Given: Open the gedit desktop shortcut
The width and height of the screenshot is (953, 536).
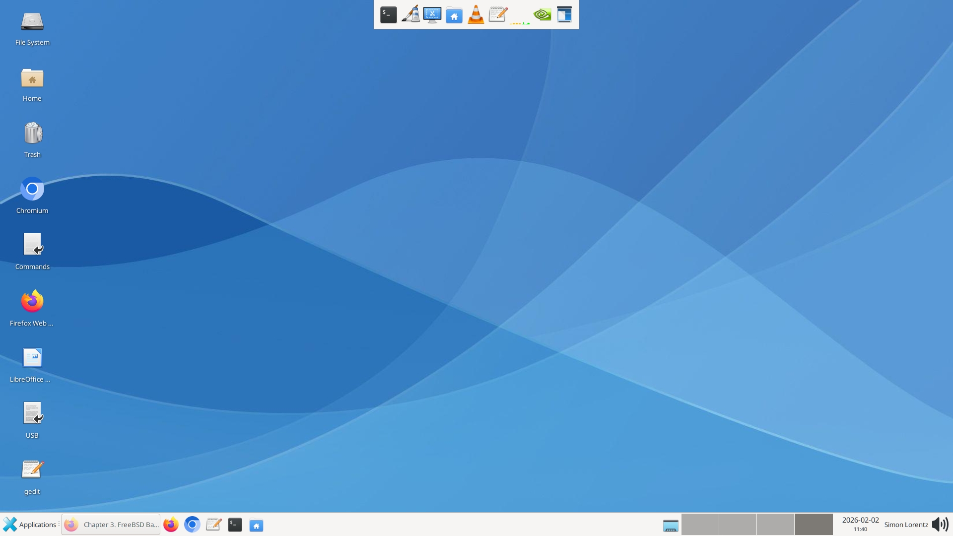Looking at the screenshot, I should point(32,468).
